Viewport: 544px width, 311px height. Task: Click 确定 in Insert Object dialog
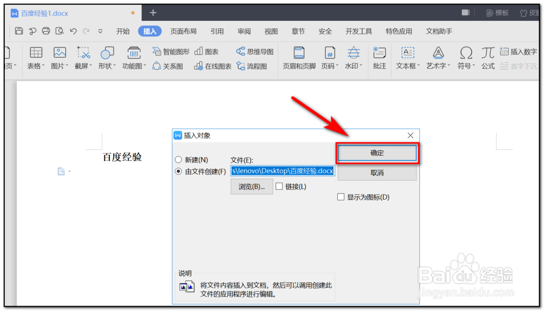pyautogui.click(x=377, y=153)
